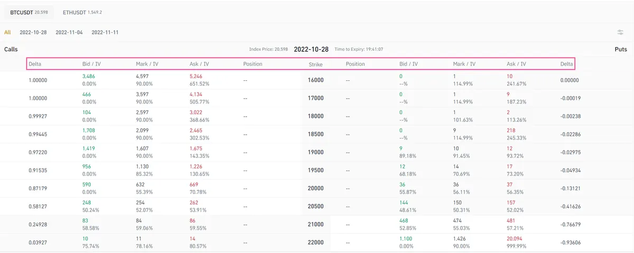634x253 pixels.
Task: Select the All expiry filter
Action: pos(7,32)
